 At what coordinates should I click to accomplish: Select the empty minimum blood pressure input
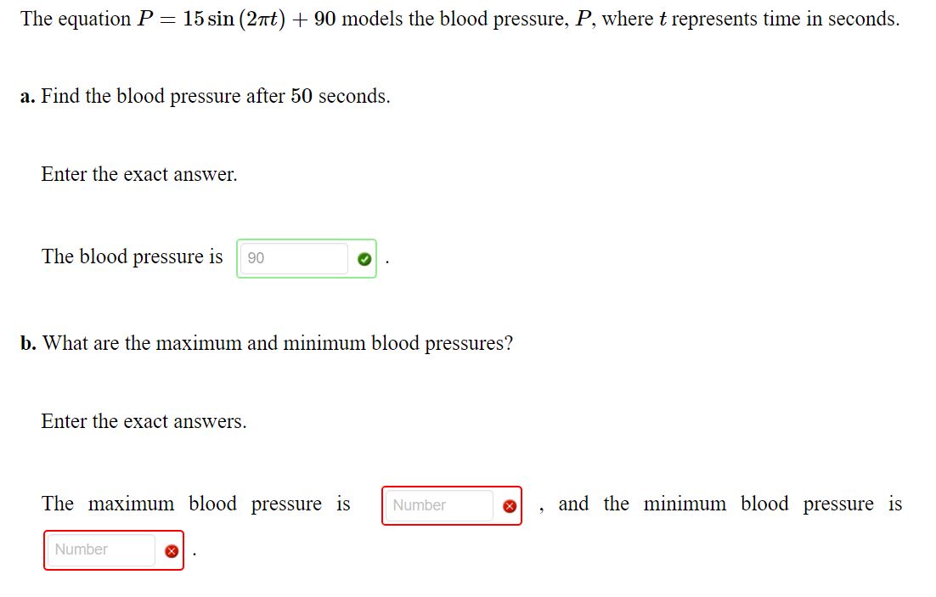tap(102, 550)
